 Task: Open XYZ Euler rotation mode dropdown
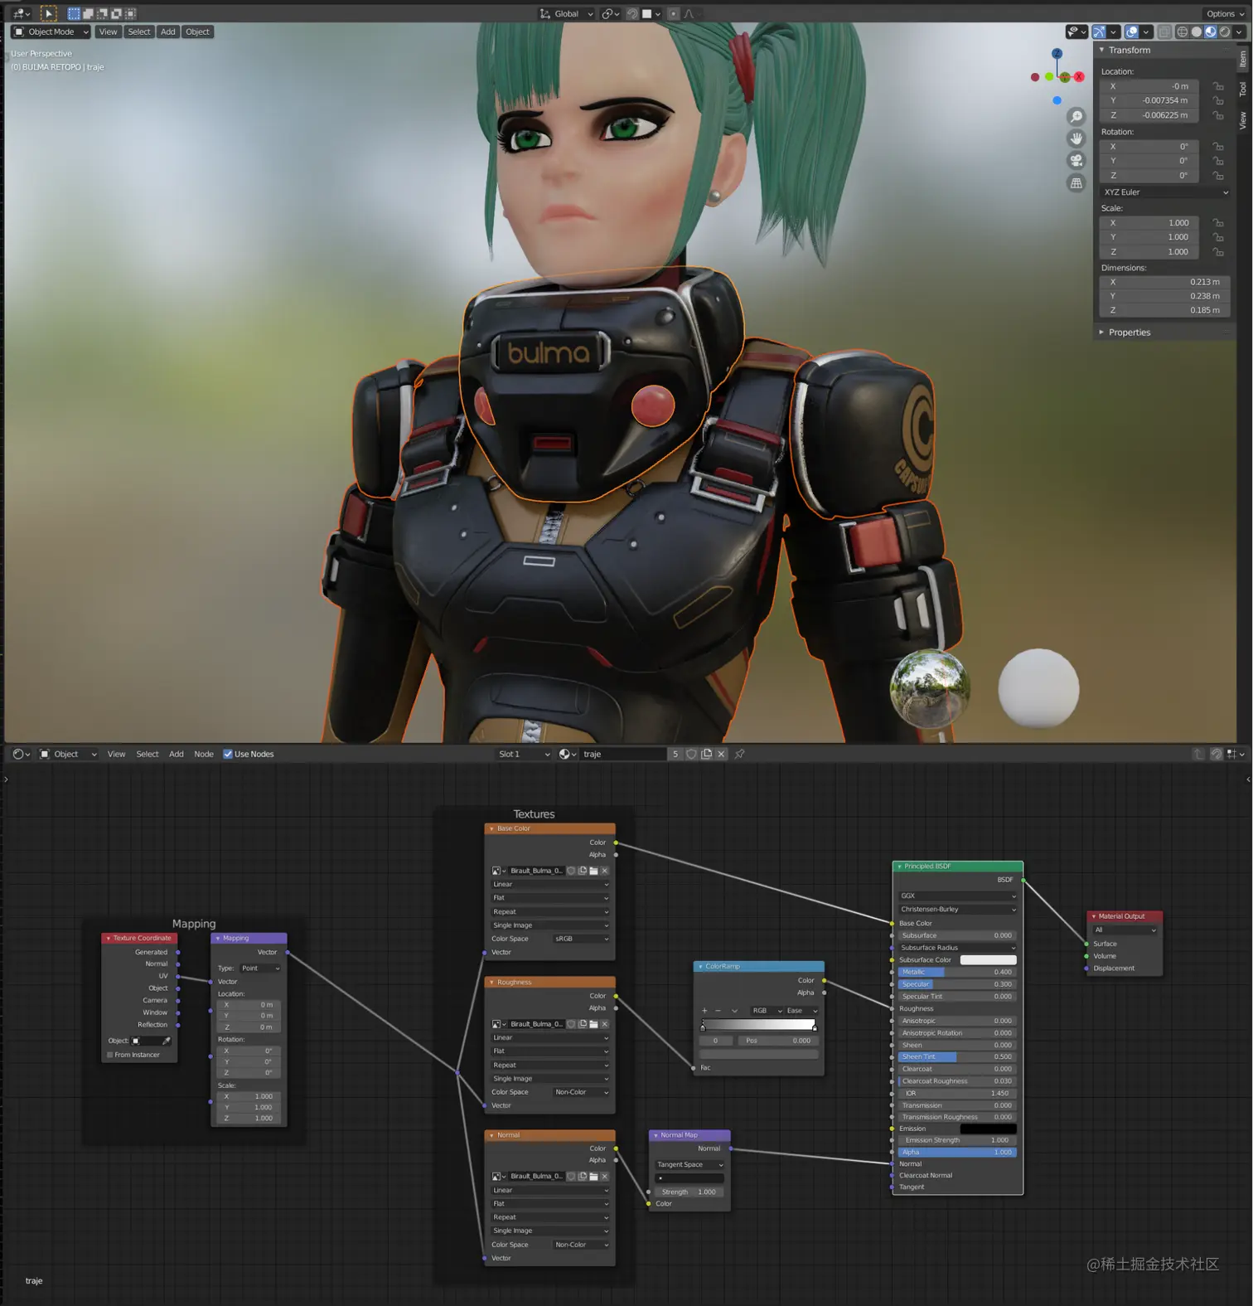1164,192
